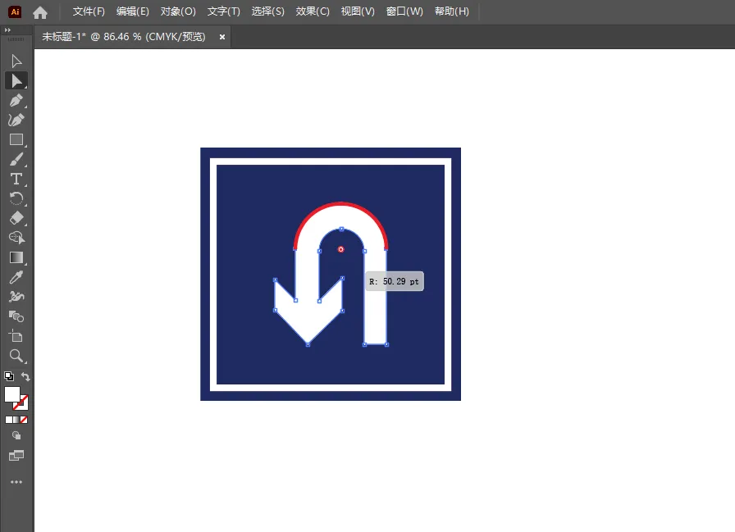Activate the white Fill swatch
The width and height of the screenshot is (735, 532).
(x=11, y=394)
